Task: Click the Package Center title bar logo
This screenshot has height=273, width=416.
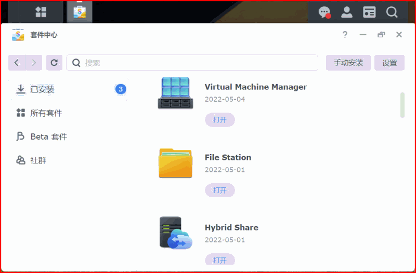Action: pyautogui.click(x=18, y=35)
